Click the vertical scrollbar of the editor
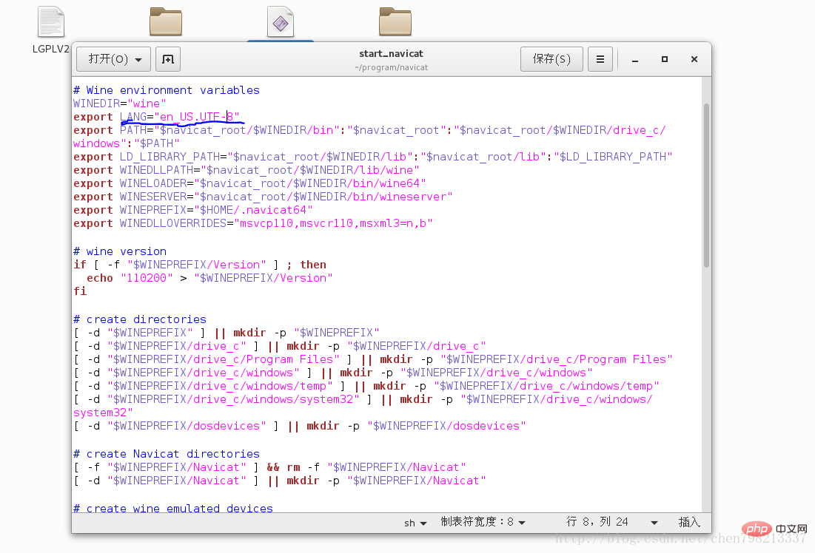Screen dimensions: 815x553 click(706, 186)
